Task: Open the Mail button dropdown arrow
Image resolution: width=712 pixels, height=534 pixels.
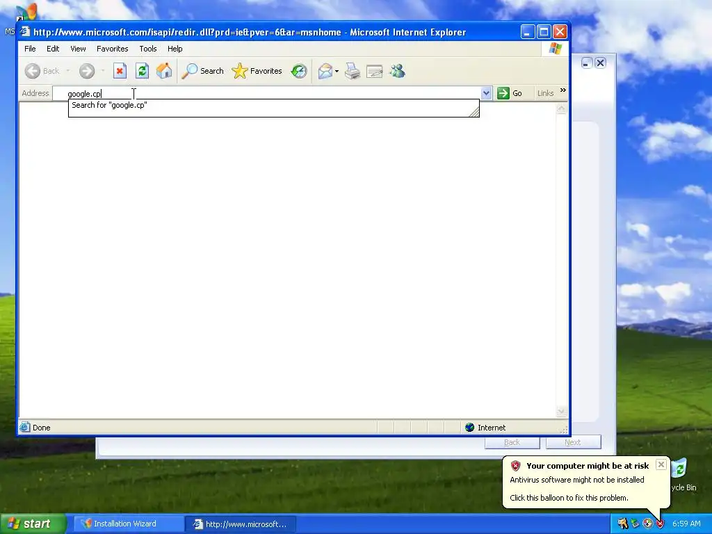Action: (337, 72)
